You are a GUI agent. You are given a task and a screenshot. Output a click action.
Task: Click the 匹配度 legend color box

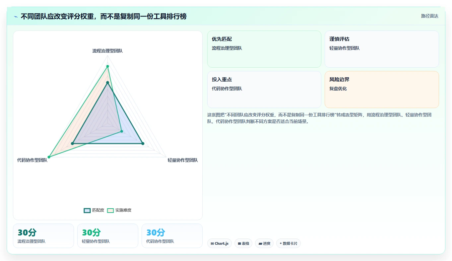click(87, 210)
